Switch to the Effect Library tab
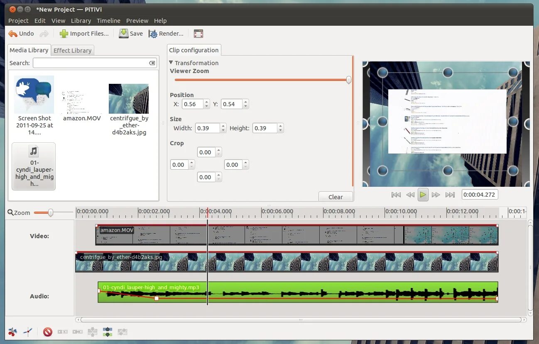This screenshot has width=539, height=344. point(72,50)
